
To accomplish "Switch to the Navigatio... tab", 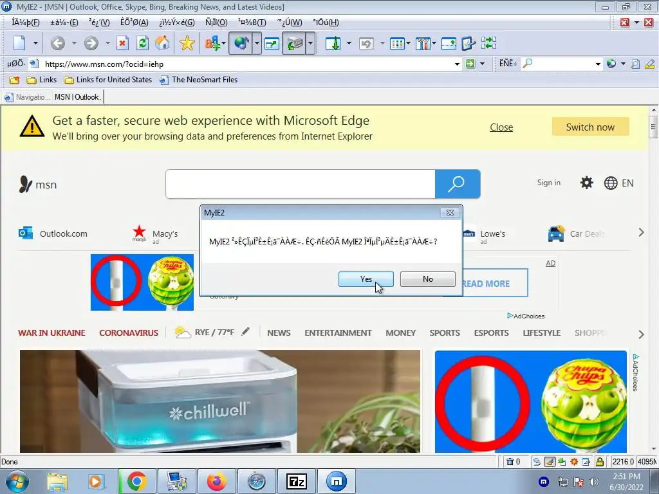I will [x=27, y=97].
